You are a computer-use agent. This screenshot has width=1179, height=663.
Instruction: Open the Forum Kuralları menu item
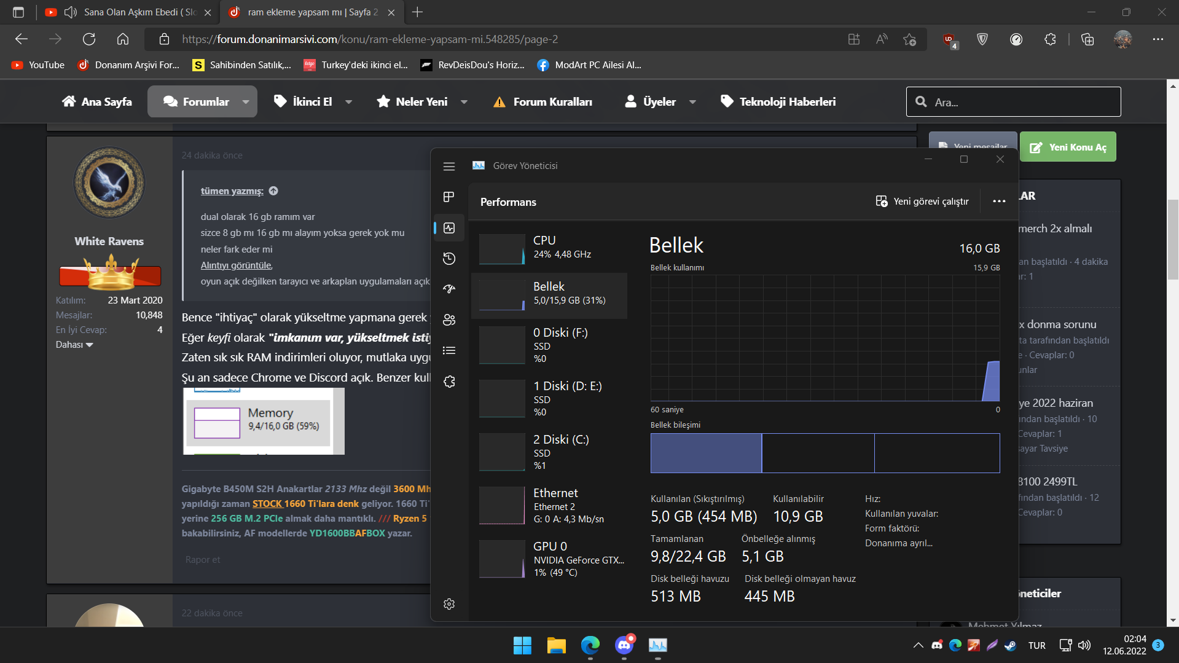coord(543,102)
